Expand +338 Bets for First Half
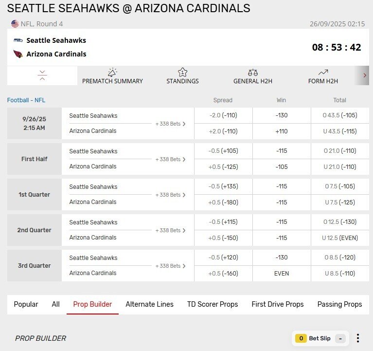 click(171, 159)
